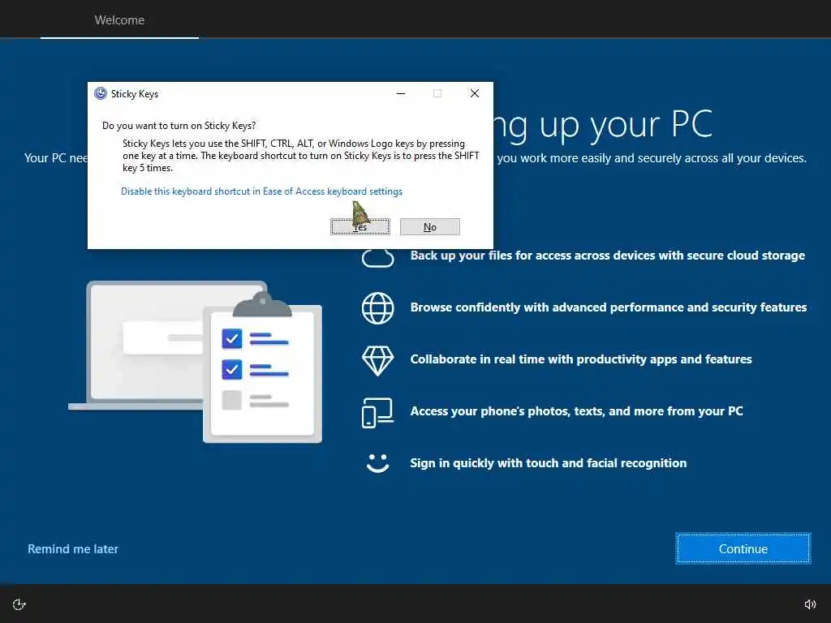Click Yes to turn on Sticky Keys

click(360, 227)
